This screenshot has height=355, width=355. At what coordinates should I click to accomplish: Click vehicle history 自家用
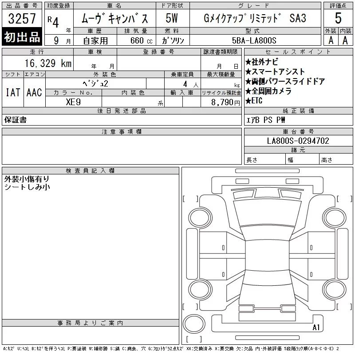coord(95,41)
